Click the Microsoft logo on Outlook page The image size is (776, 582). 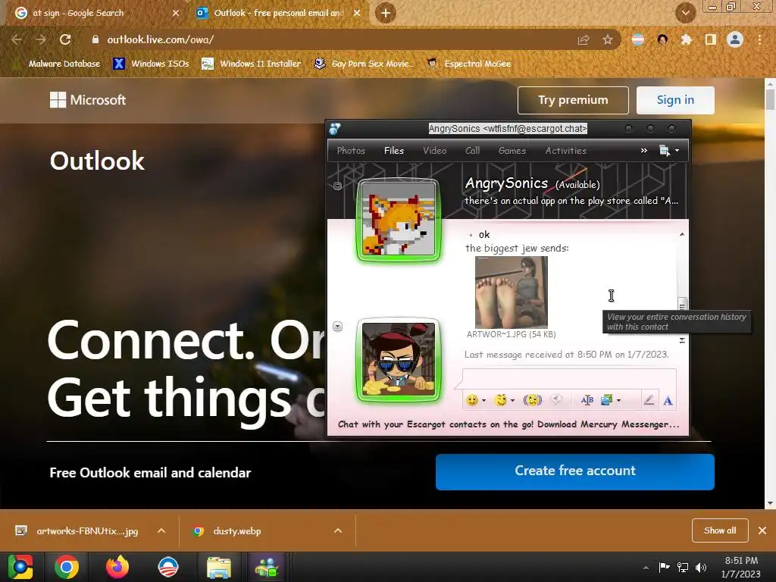click(x=88, y=100)
